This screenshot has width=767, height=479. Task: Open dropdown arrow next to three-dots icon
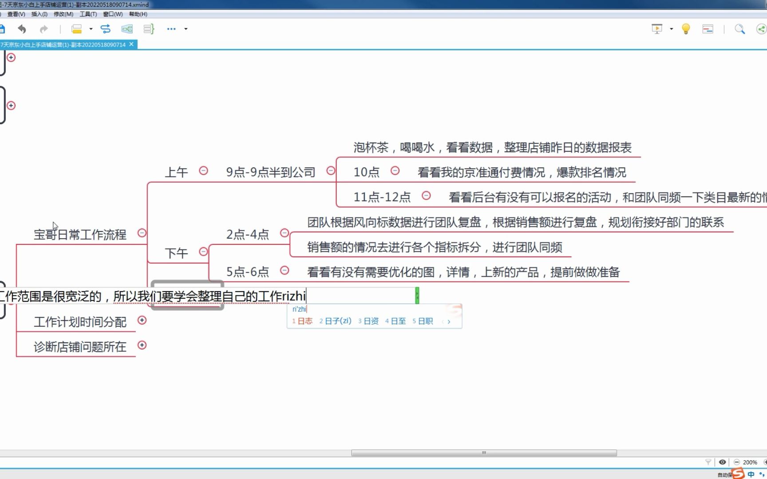pyautogui.click(x=186, y=29)
